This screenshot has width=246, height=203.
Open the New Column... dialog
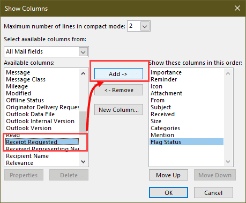pyautogui.click(x=118, y=110)
